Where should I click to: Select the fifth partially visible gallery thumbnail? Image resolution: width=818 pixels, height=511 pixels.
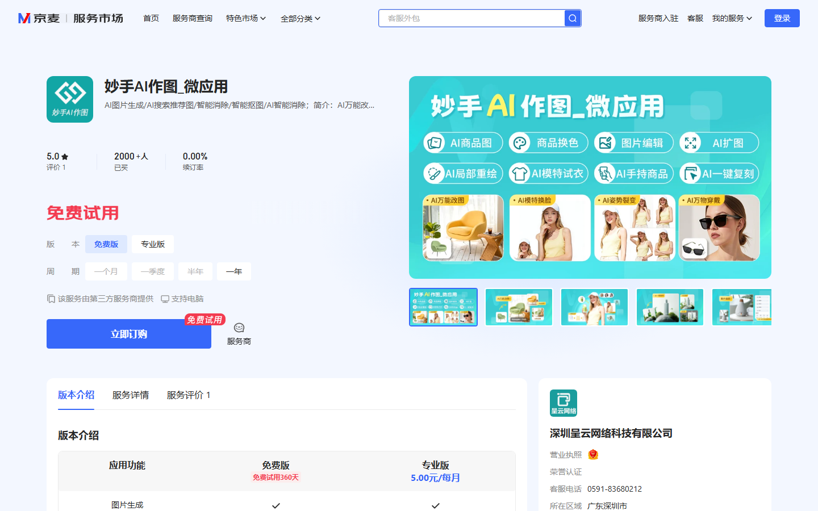point(741,307)
